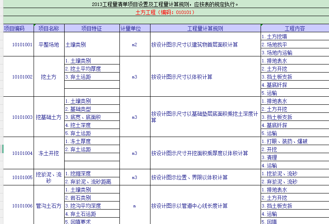Click cell 1.打眼、装药、爆破
329x224 pixels.
[295, 141]
